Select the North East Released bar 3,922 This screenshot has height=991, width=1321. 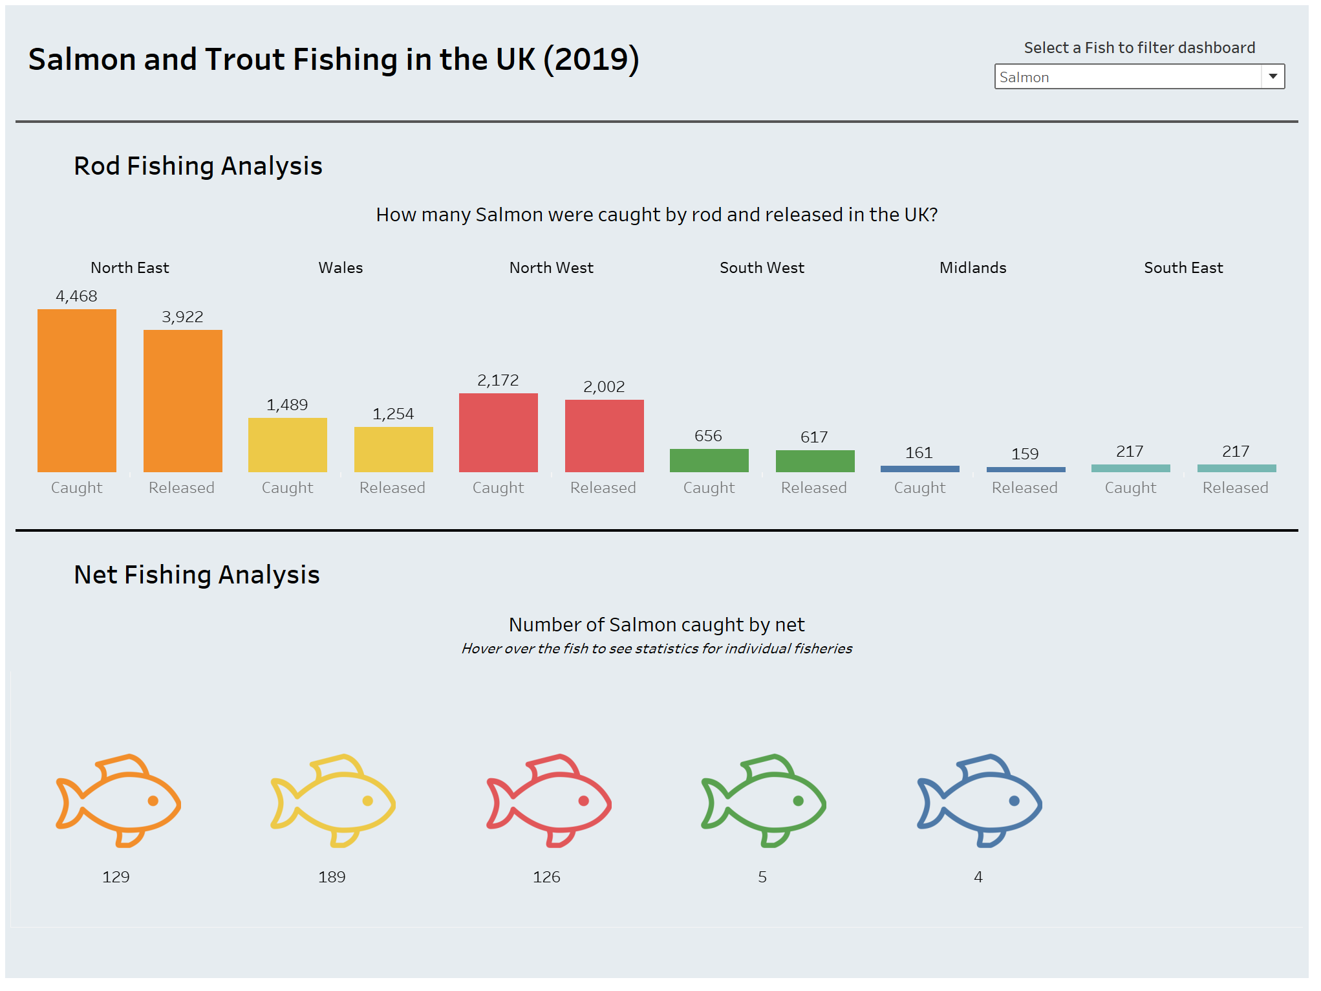pos(183,400)
